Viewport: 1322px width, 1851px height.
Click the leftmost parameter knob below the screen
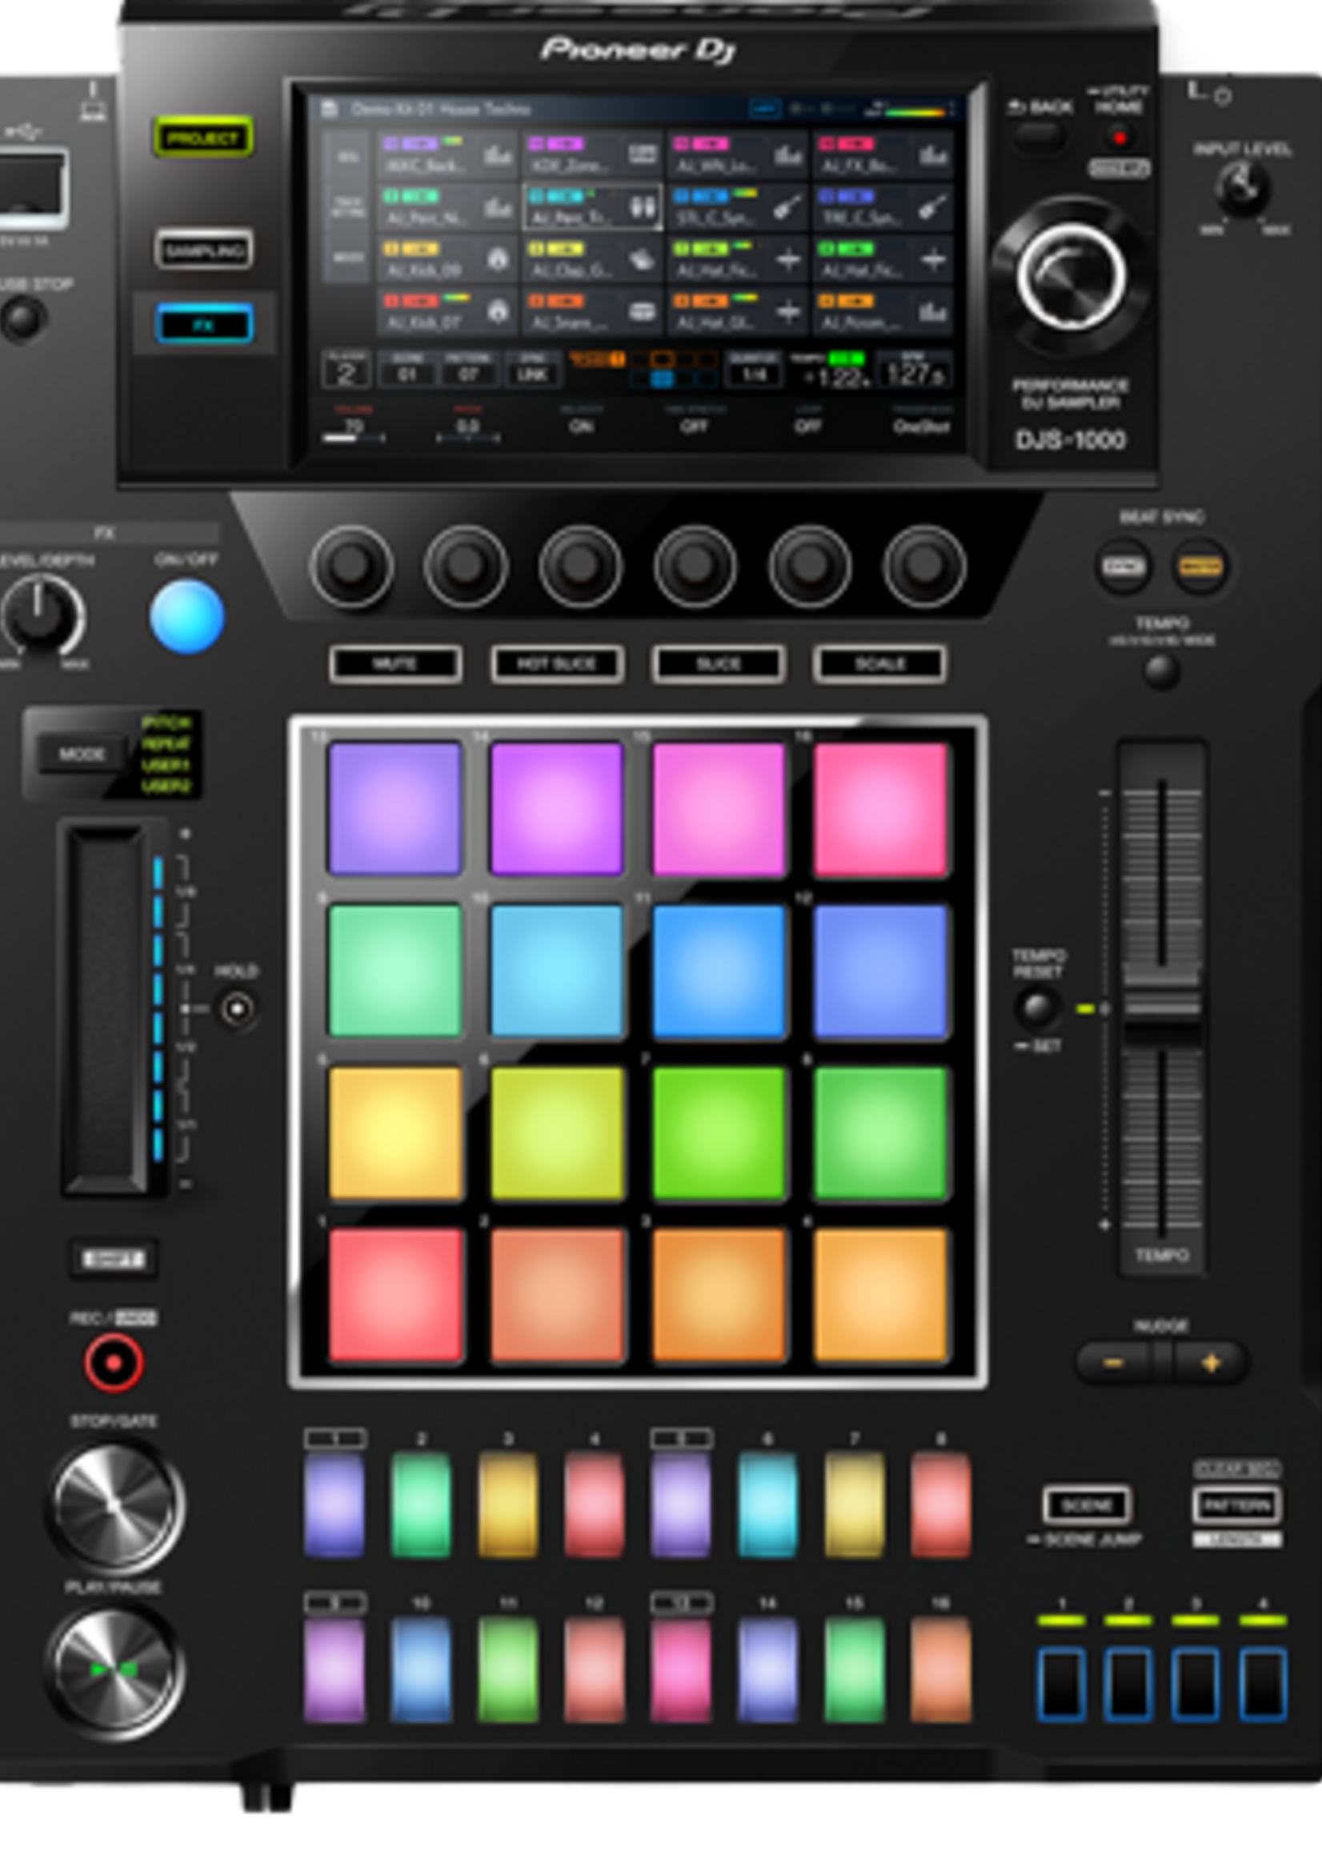click(351, 567)
